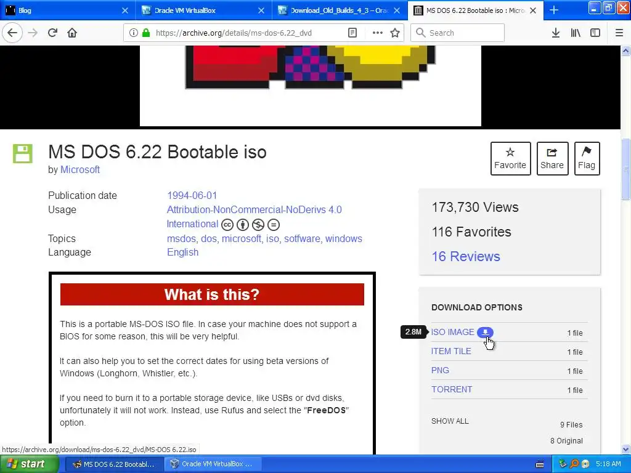
Task: Open the TORRENT download option
Action: click(x=452, y=390)
